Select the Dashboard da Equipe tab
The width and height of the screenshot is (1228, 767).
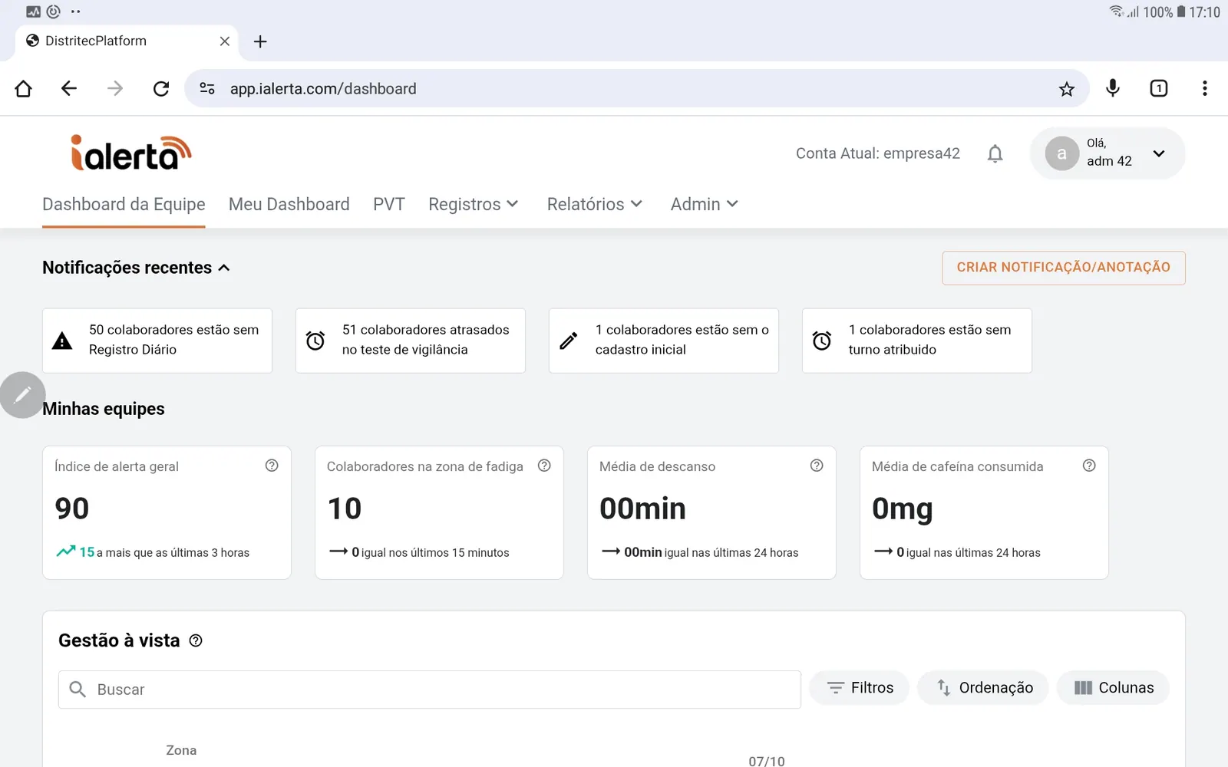point(124,204)
